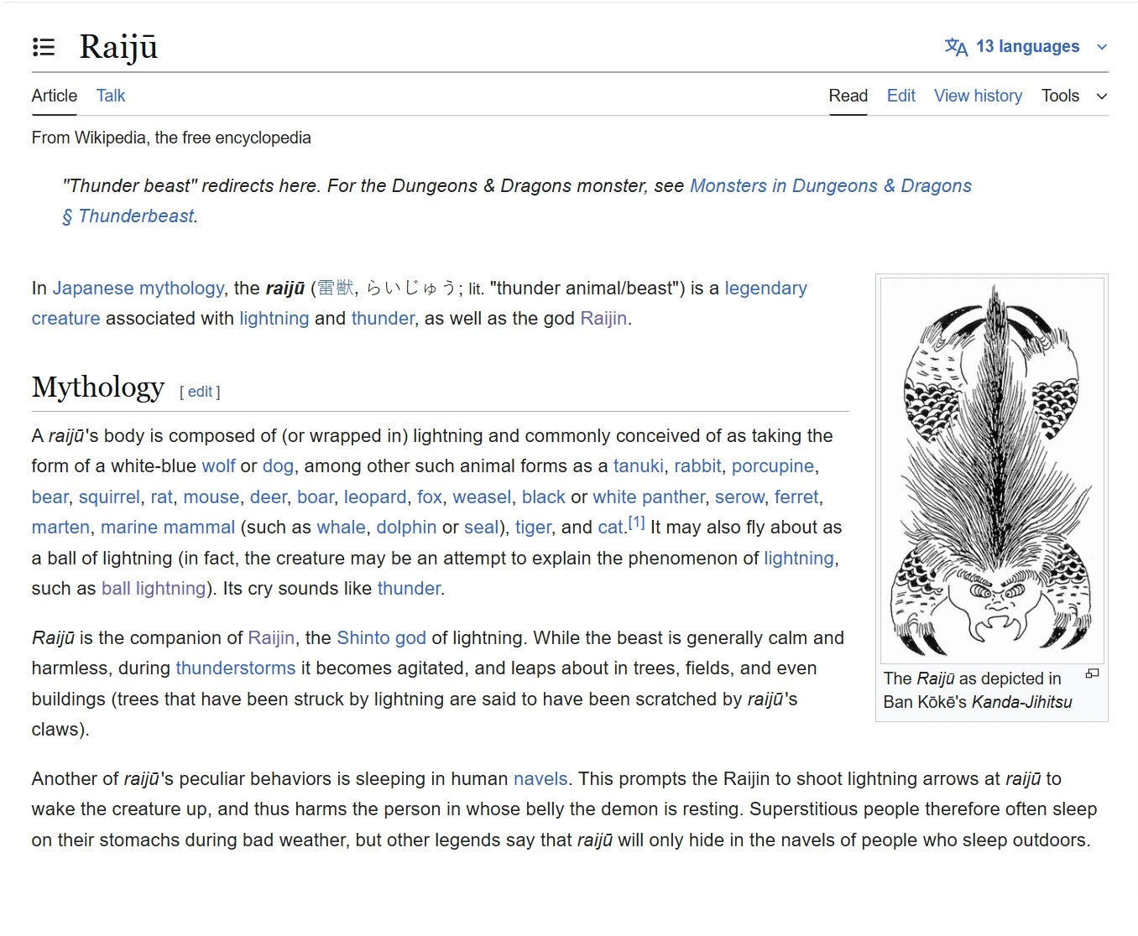Open the white panther link
Image resolution: width=1138 pixels, height=936 pixels.
pyautogui.click(x=649, y=497)
